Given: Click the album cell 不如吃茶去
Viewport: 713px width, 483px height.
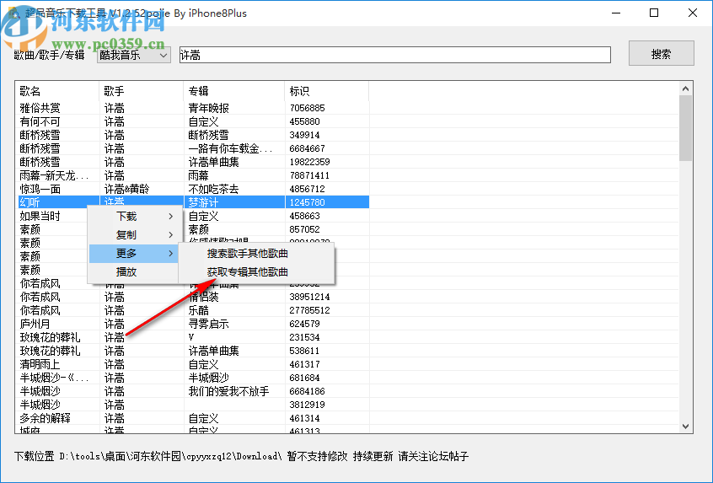Looking at the screenshot, I should [213, 189].
